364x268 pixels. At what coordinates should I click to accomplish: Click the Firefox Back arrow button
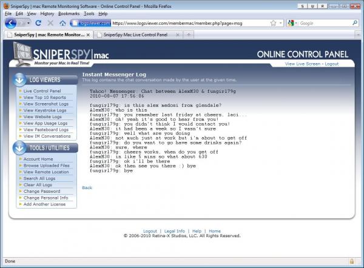pyautogui.click(x=10, y=23)
